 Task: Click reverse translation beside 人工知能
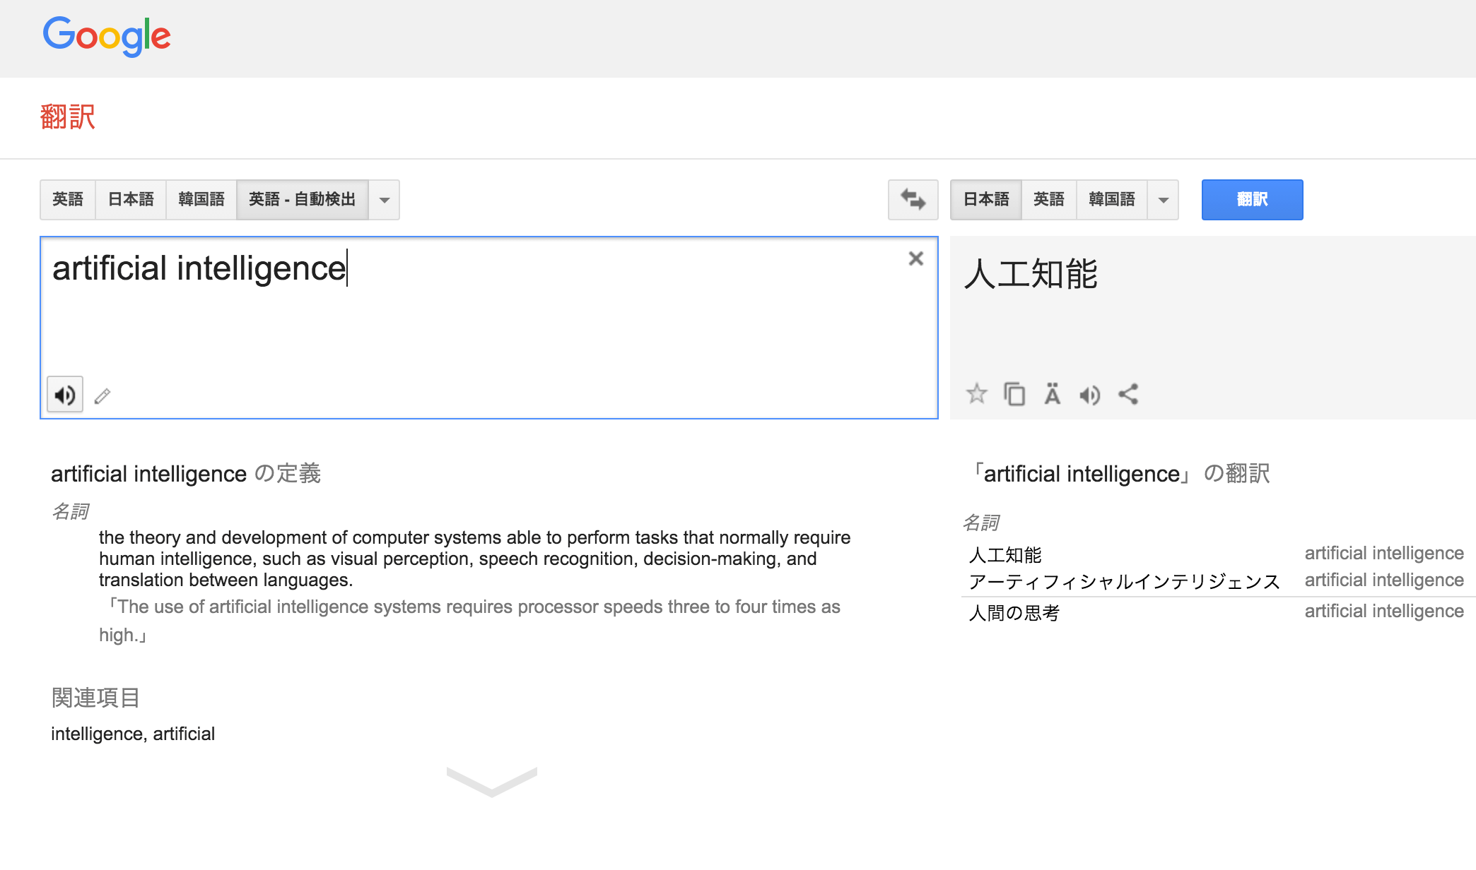(1384, 553)
